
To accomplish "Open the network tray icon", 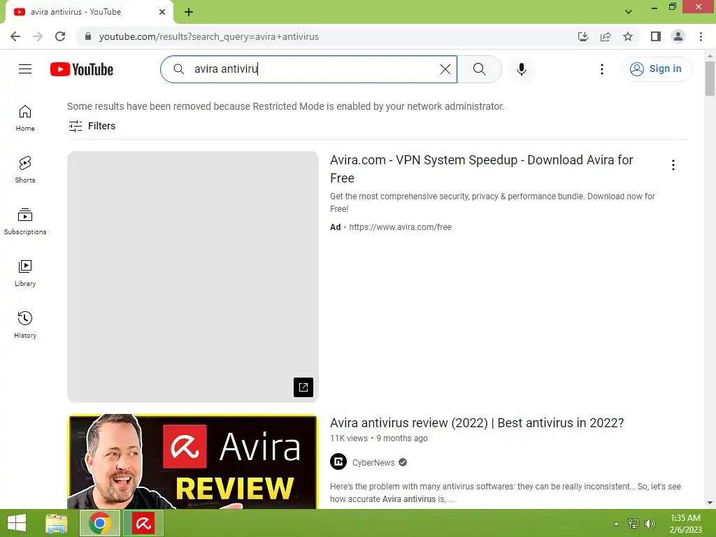I will click(633, 524).
